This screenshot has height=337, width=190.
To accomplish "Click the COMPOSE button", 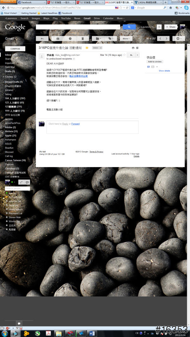I will (15, 49).
